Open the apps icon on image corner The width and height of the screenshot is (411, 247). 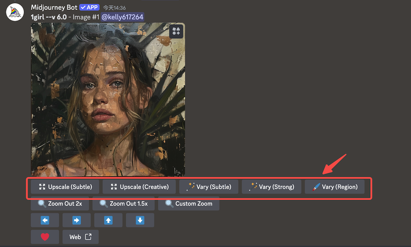click(176, 31)
